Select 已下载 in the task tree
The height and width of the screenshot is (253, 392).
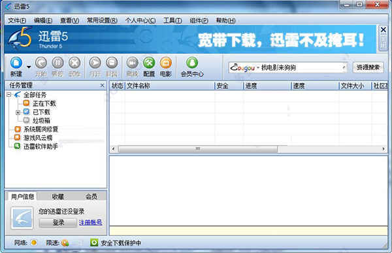coord(41,112)
